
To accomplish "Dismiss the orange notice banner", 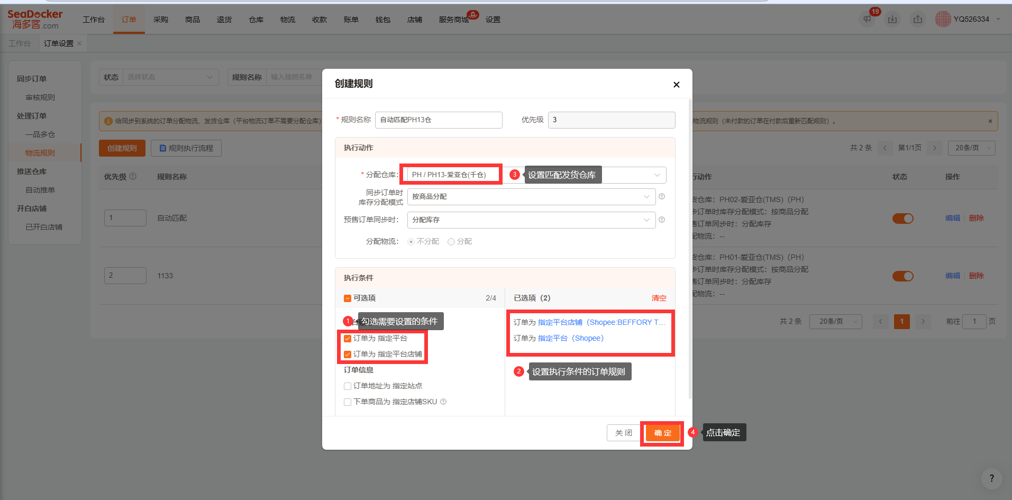I will click(x=990, y=121).
